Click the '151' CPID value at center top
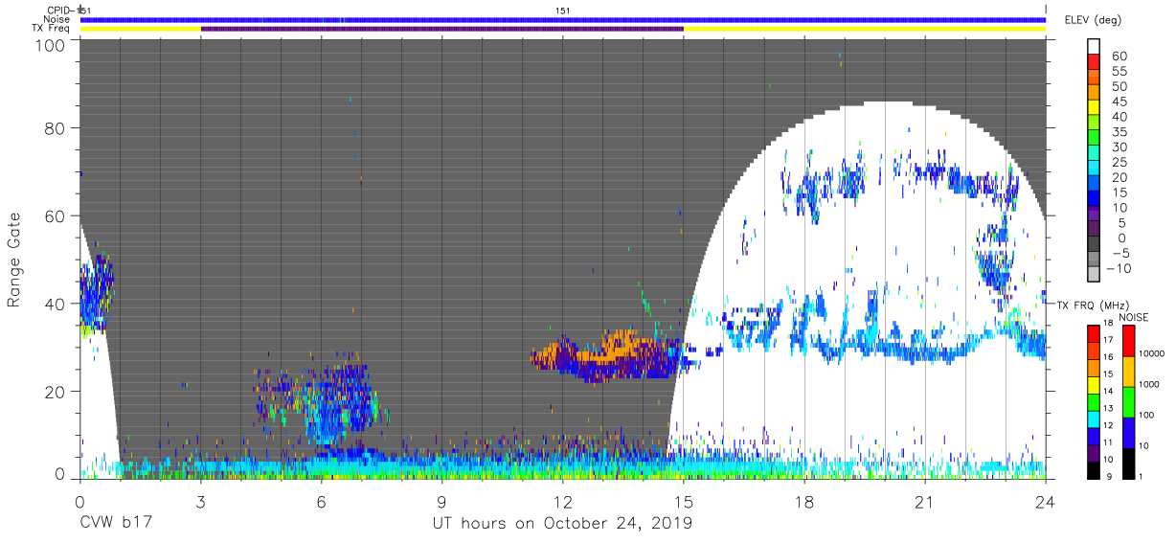This screenshot has width=1176, height=543. click(563, 11)
